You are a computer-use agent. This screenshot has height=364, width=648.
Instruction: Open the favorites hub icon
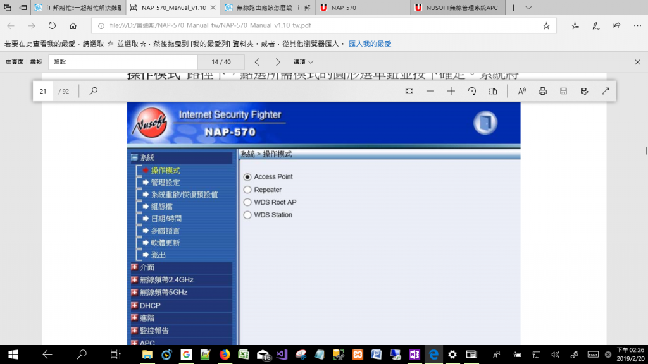coord(575,25)
